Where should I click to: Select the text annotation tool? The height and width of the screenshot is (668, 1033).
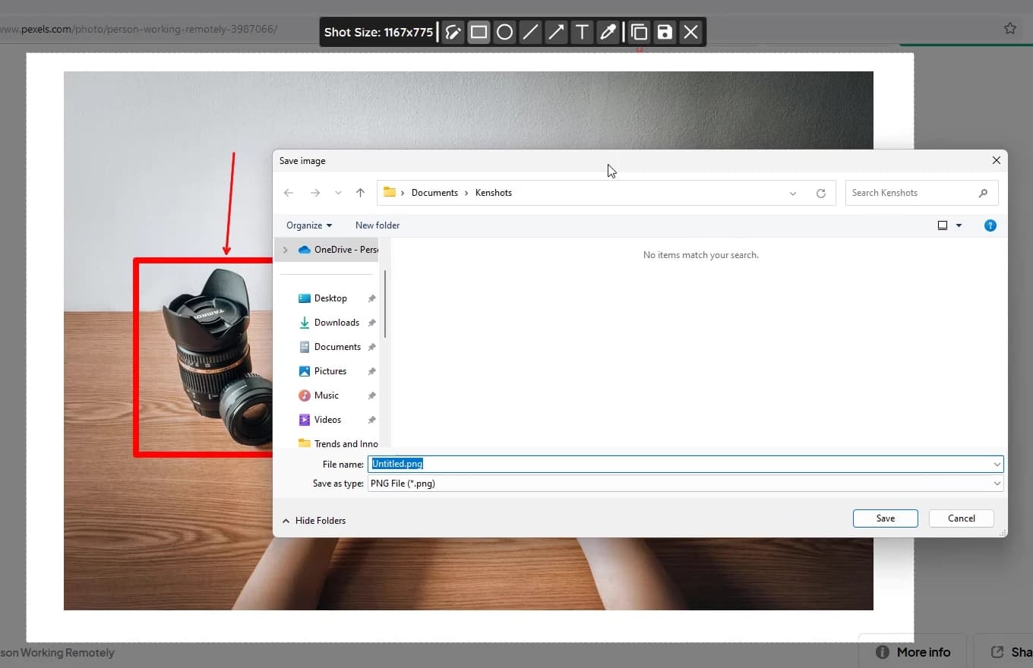[582, 32]
